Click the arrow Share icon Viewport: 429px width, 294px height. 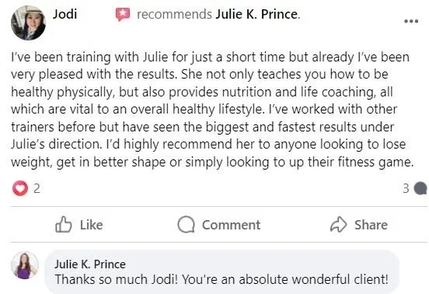[x=338, y=225]
